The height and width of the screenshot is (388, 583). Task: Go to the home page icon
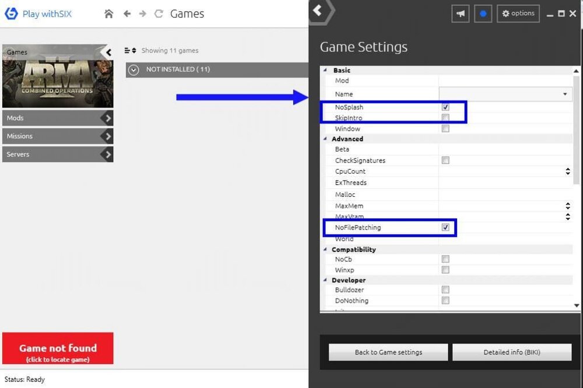tap(108, 14)
